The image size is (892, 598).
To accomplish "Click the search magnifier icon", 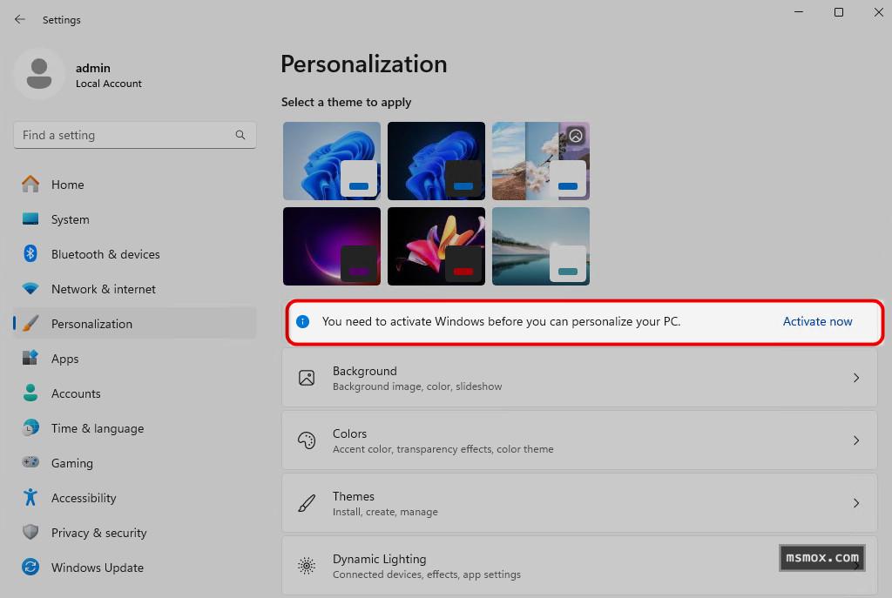I will click(x=240, y=135).
